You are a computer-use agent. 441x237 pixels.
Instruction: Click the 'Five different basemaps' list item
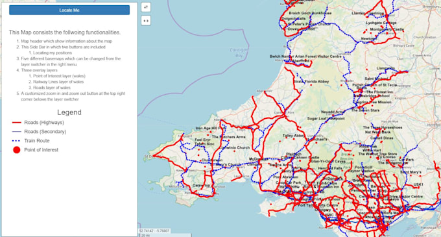click(71, 62)
